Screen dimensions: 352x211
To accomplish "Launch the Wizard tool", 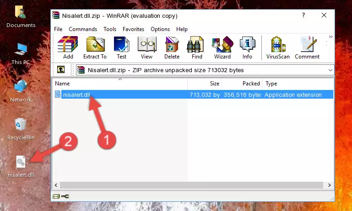I will (222, 47).
